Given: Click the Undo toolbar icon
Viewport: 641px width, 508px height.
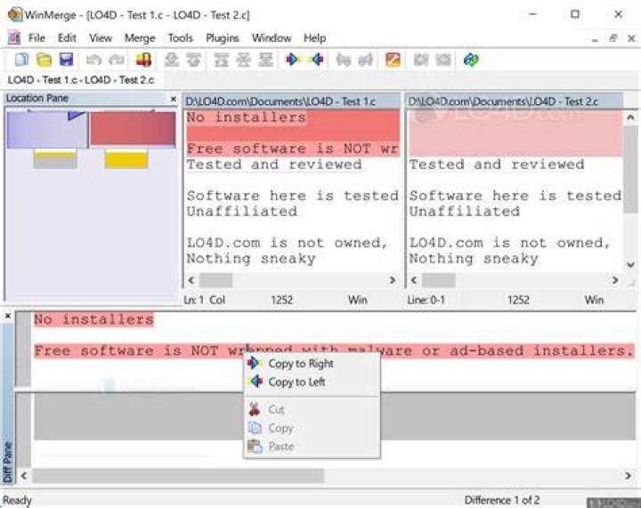Looking at the screenshot, I should coord(93,60).
